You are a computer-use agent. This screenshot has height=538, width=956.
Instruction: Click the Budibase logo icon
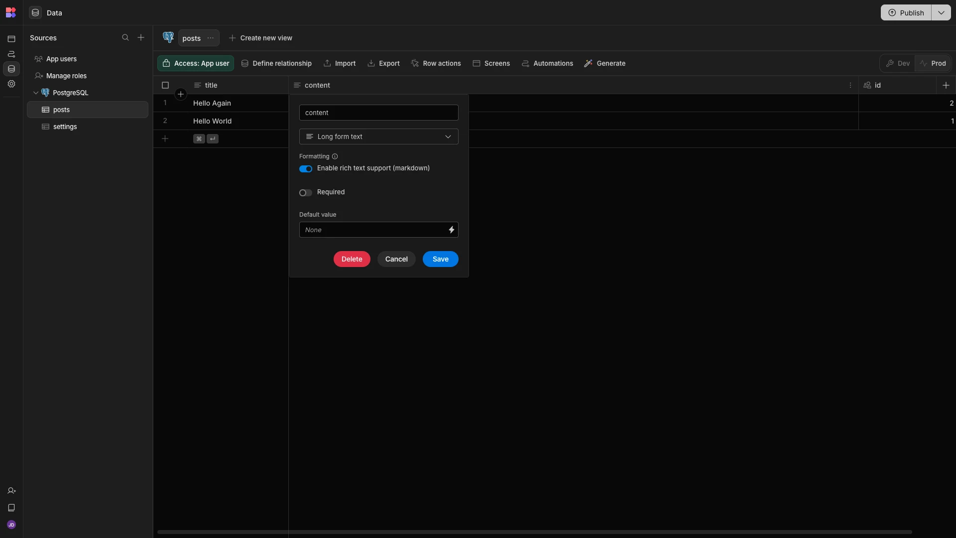pyautogui.click(x=11, y=12)
